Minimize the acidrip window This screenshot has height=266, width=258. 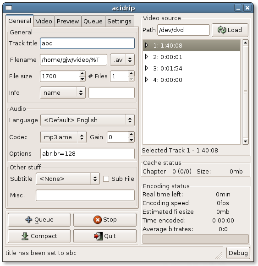238,8
